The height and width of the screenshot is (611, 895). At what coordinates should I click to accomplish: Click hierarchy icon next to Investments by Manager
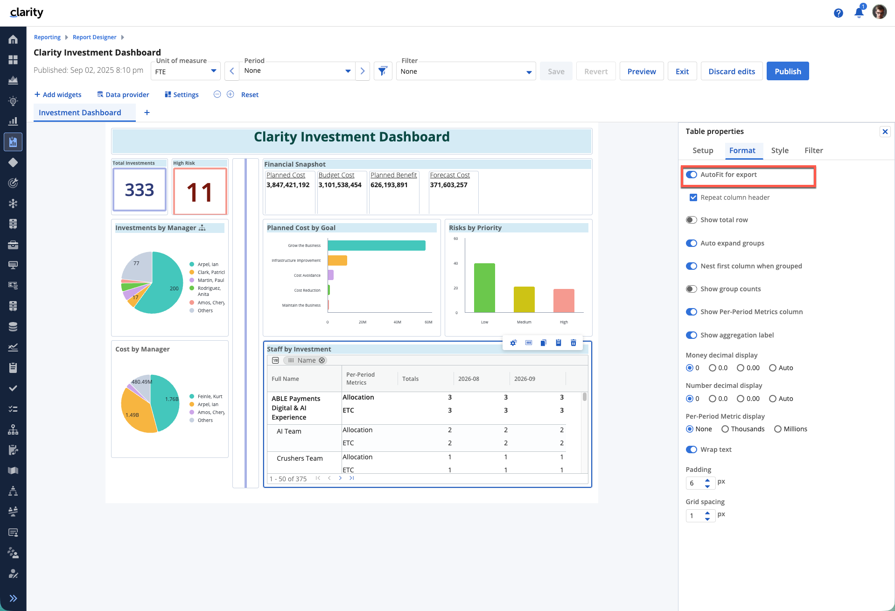202,228
